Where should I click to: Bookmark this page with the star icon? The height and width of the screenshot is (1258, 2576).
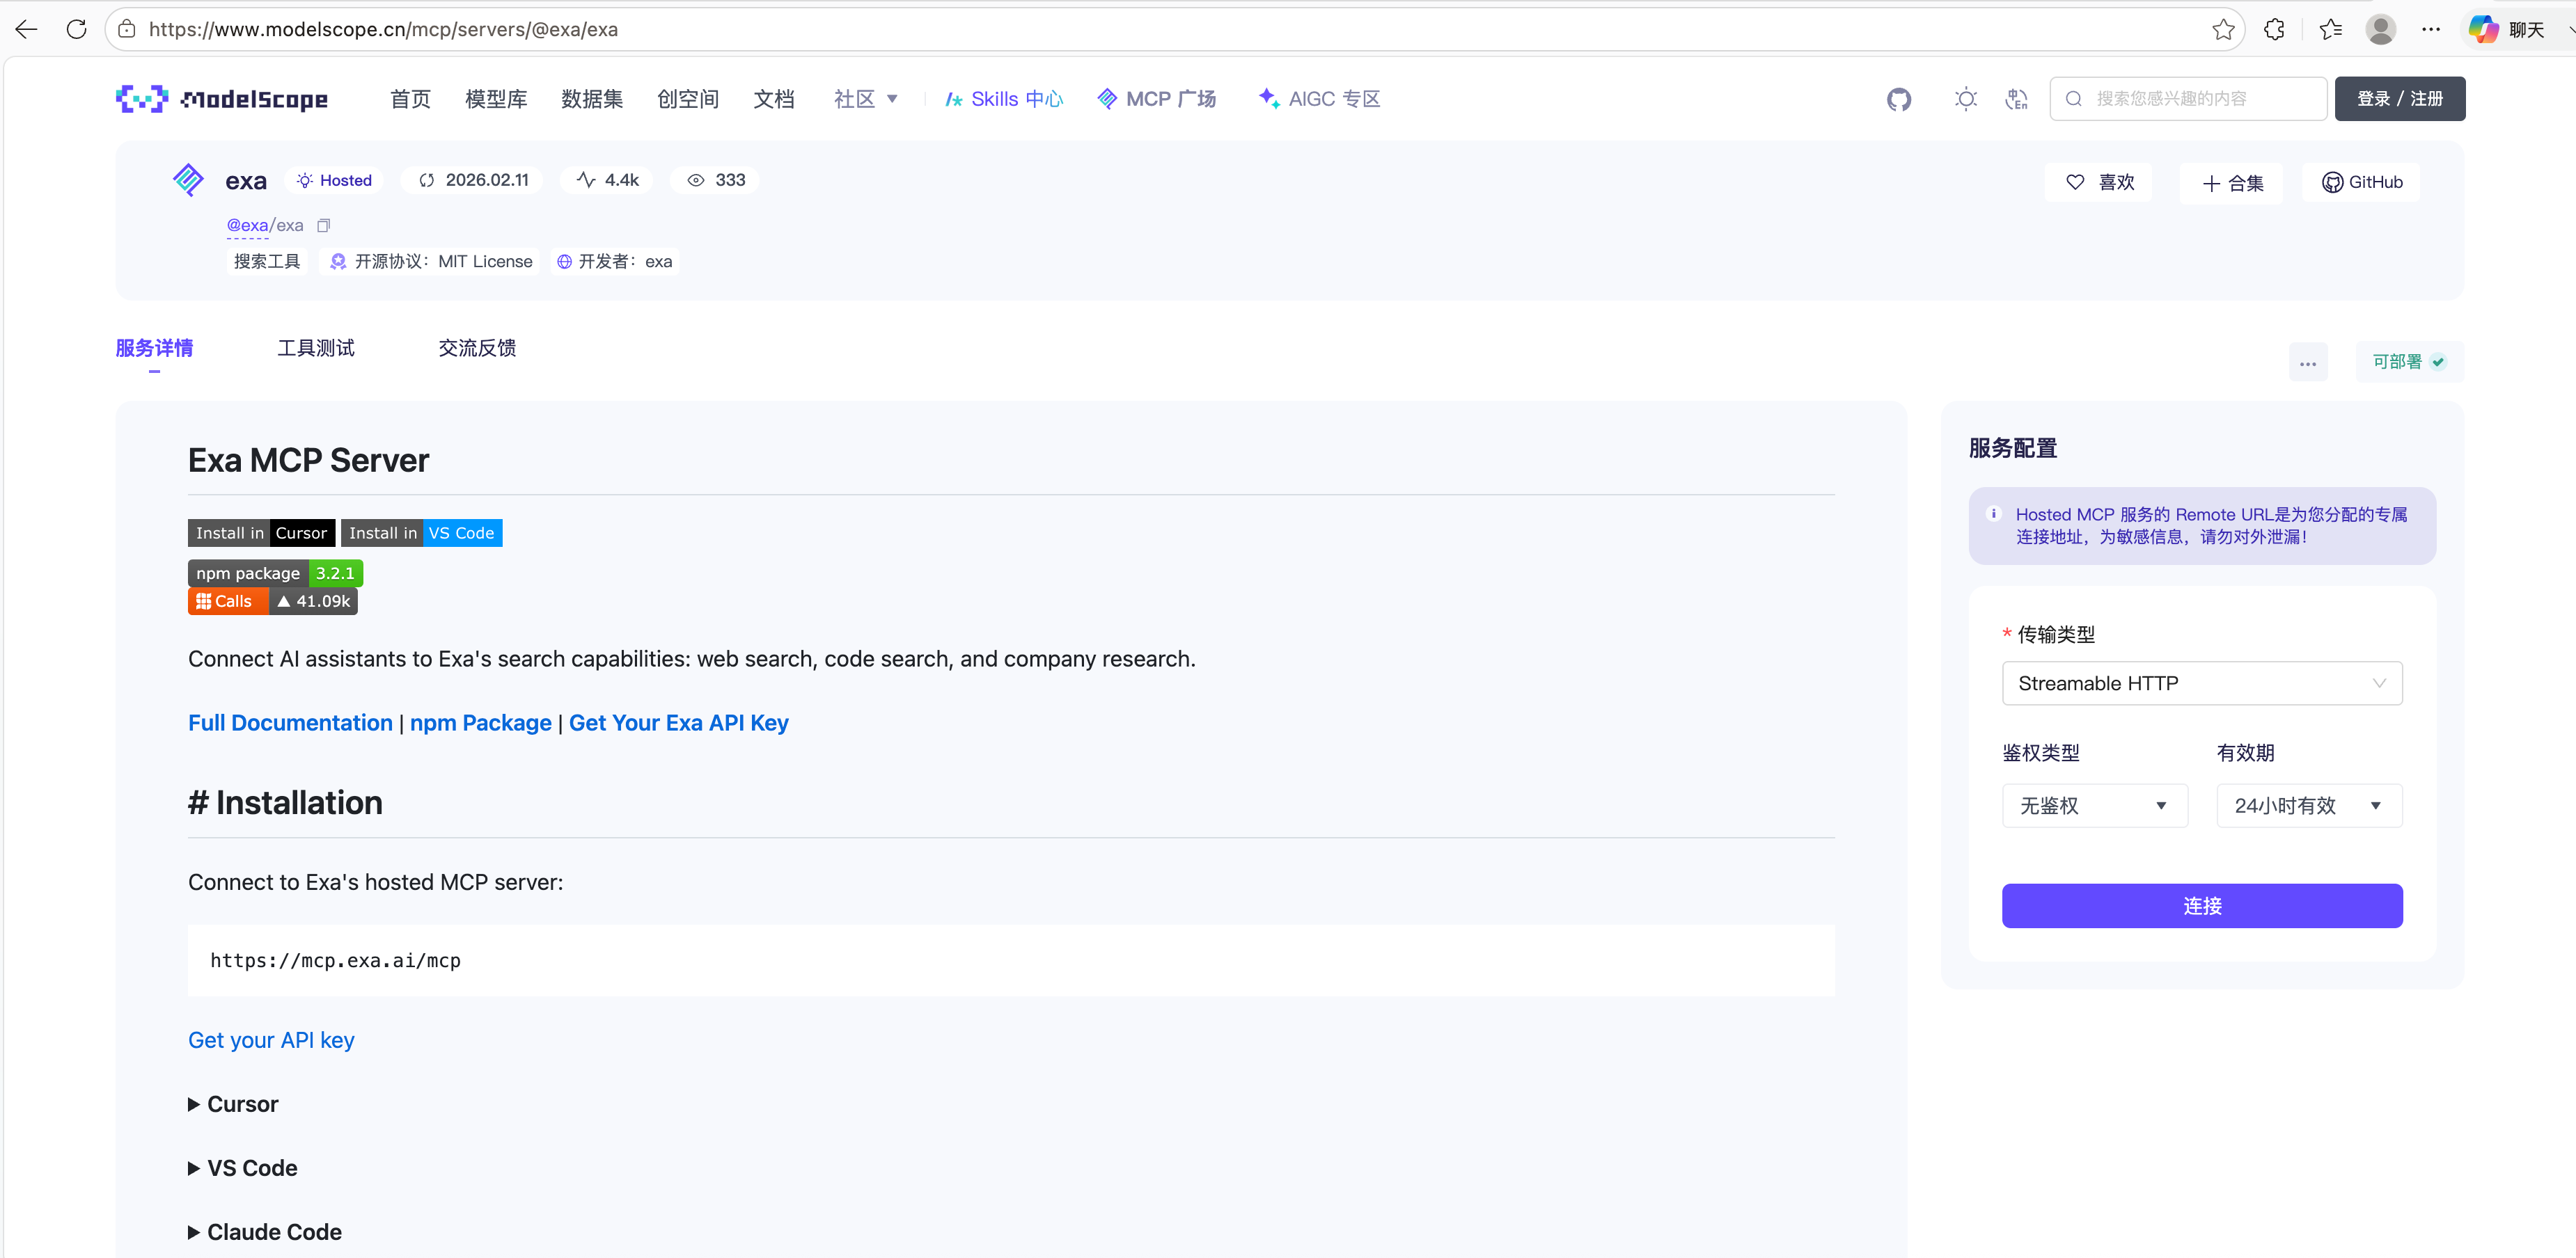coord(2222,29)
